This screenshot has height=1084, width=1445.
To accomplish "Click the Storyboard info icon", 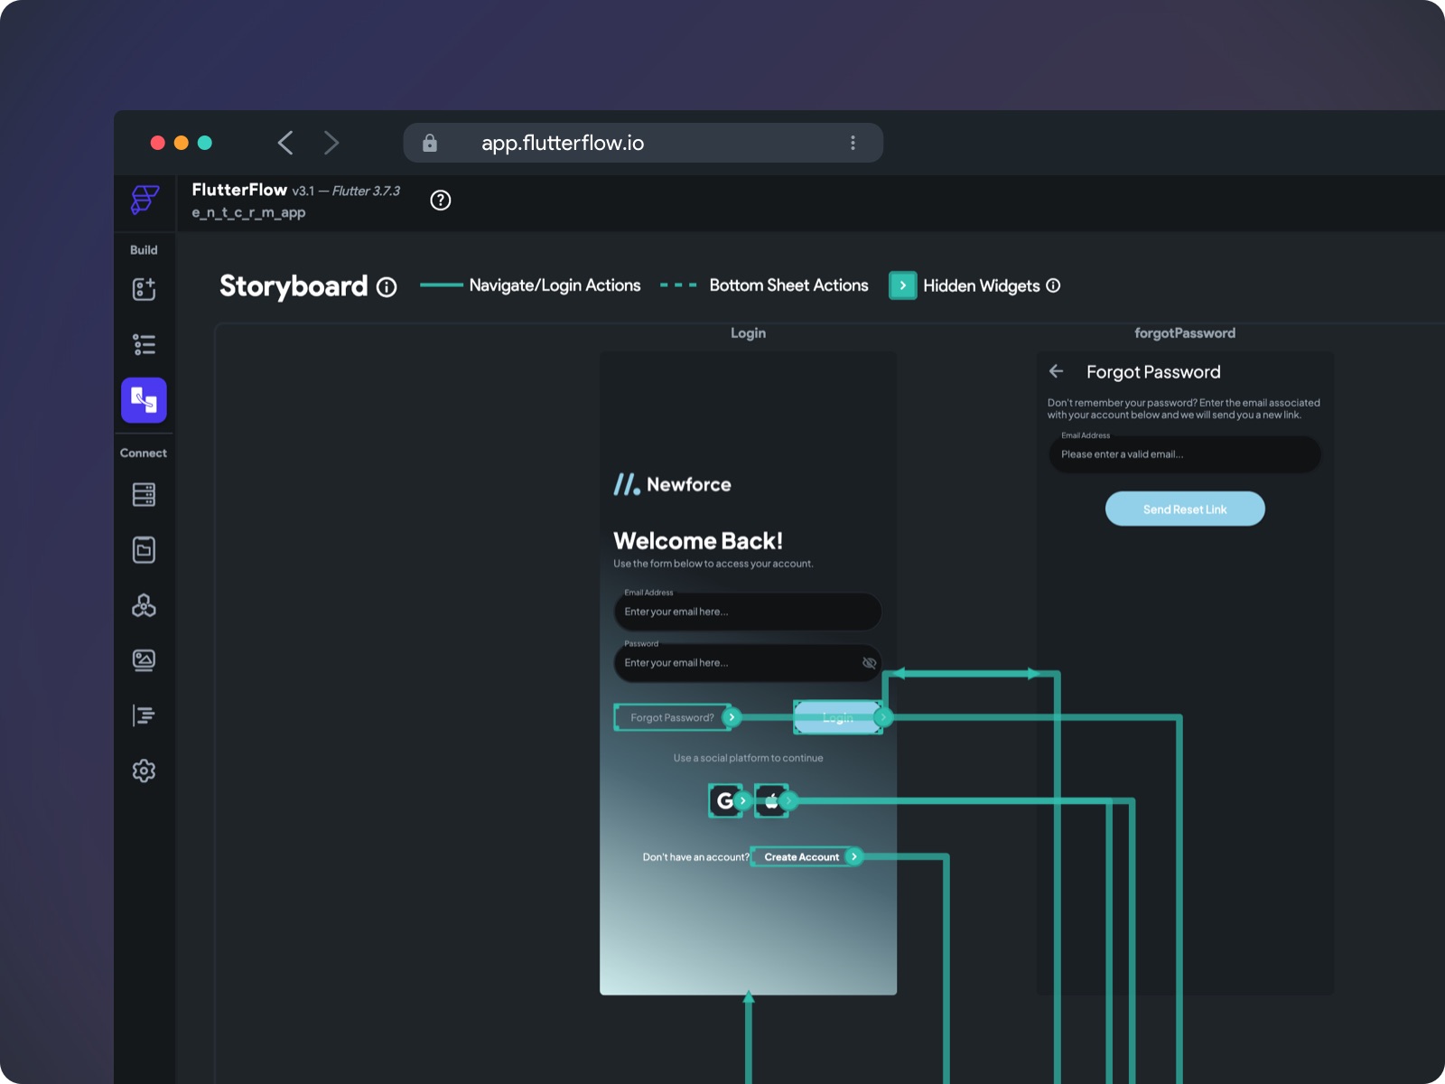I will tap(387, 287).
